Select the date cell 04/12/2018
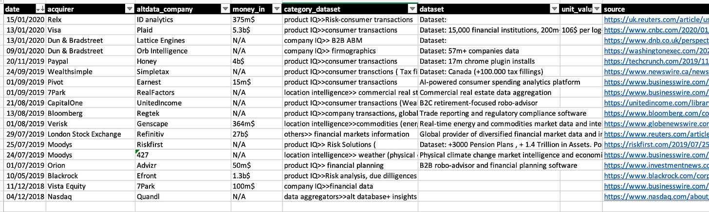This screenshot has width=709, height=212. [23, 197]
